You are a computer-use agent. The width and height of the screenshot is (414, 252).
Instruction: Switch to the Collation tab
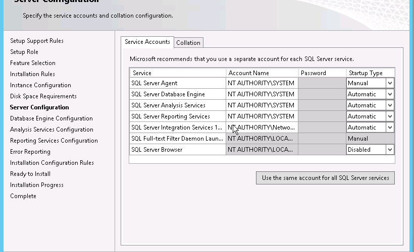pyautogui.click(x=188, y=43)
